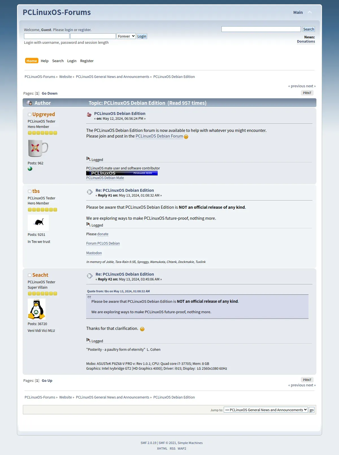Screen dimensions: 339x455
Task: Open the PCLinuxOS Debian Forum link
Action: (159, 136)
